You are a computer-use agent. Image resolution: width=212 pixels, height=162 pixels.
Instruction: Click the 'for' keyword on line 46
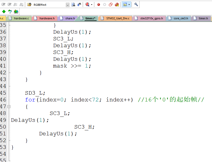[x=30, y=100]
